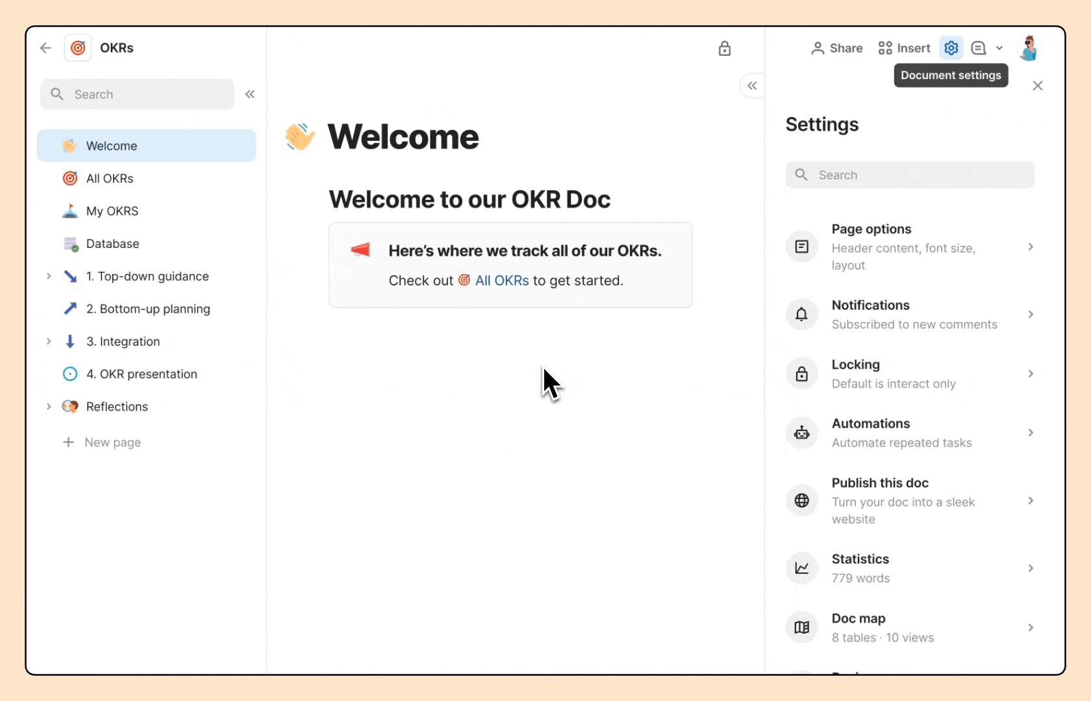Click the All OKRs target icon in sidebar

point(70,178)
